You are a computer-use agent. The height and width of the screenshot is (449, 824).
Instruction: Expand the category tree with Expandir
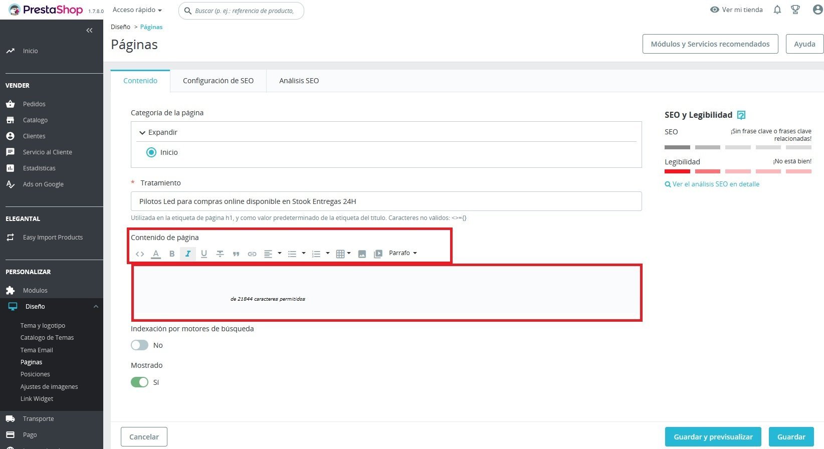pyautogui.click(x=158, y=132)
